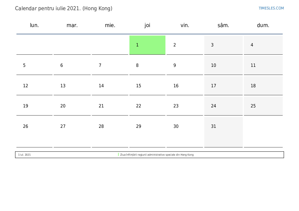Viewport: 299px width, 211px height.
Task: Click the green legend marker bar
Action: [118, 155]
